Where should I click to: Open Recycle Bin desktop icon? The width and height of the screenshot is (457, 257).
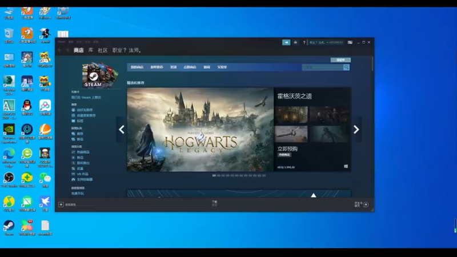pyautogui.click(x=9, y=35)
